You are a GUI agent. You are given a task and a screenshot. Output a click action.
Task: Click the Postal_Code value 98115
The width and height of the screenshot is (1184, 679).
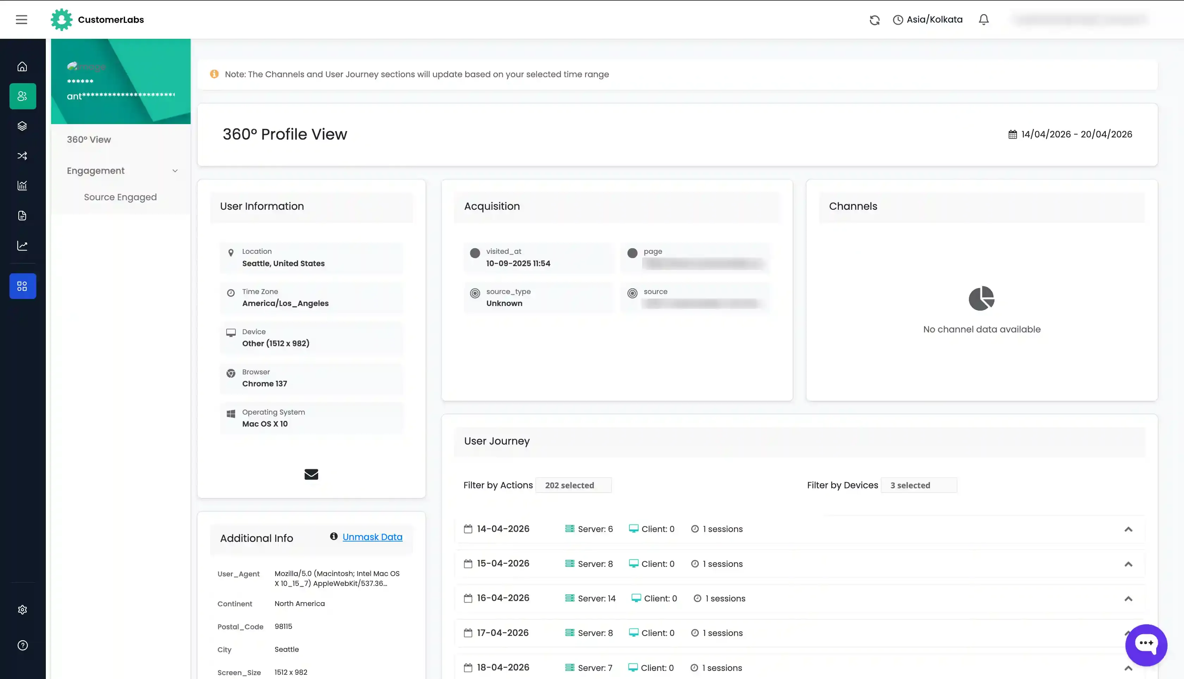click(283, 626)
